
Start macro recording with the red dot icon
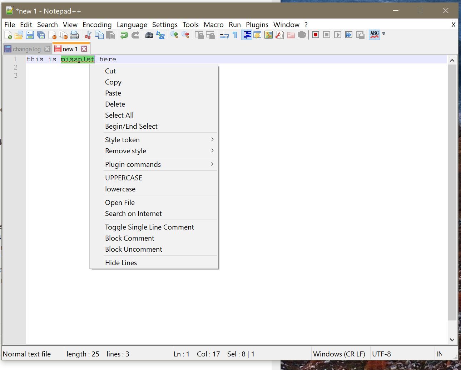point(315,35)
